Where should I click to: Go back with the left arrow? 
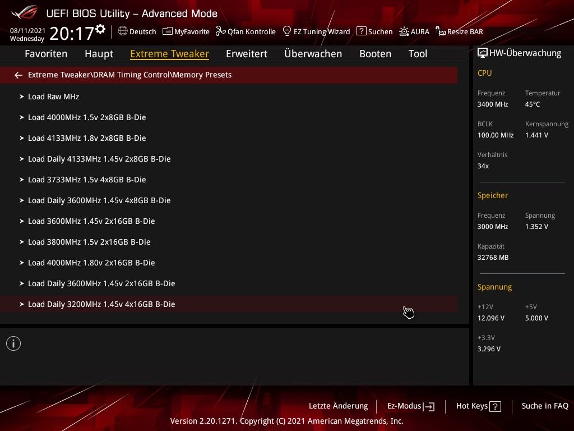pyautogui.click(x=18, y=75)
